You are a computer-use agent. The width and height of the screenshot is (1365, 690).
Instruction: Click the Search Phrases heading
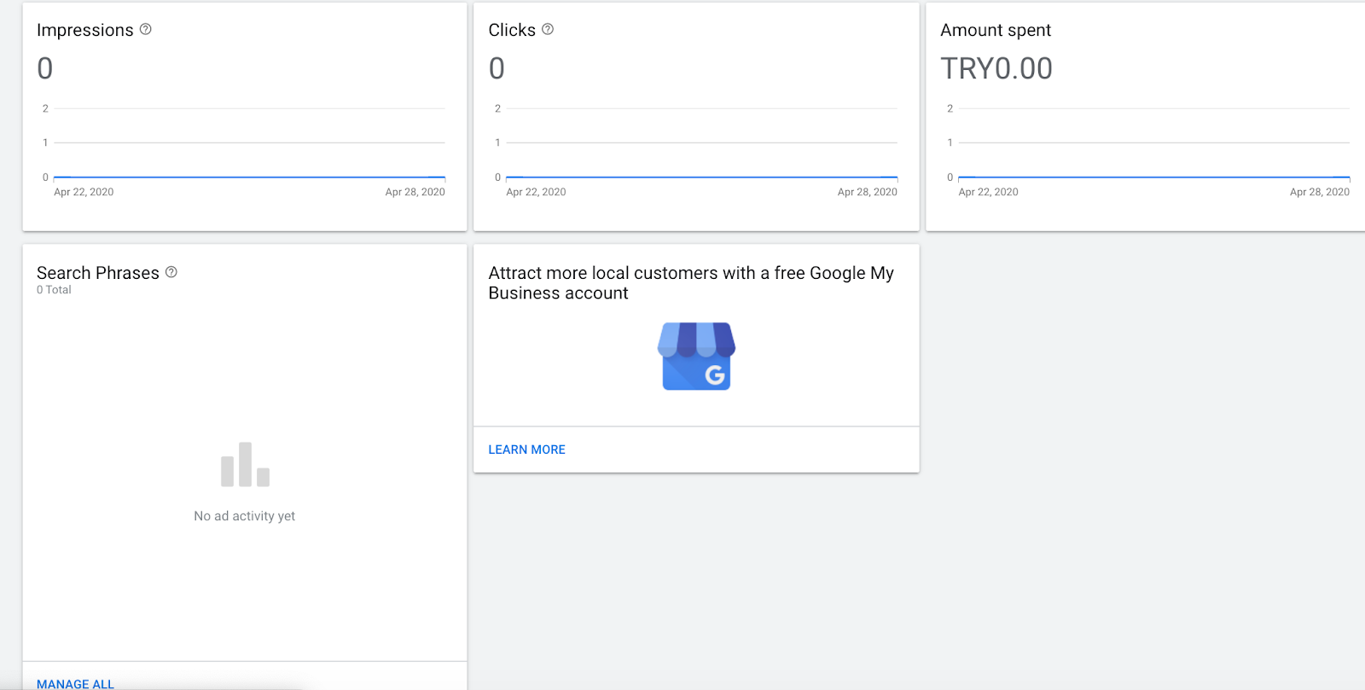pyautogui.click(x=97, y=273)
